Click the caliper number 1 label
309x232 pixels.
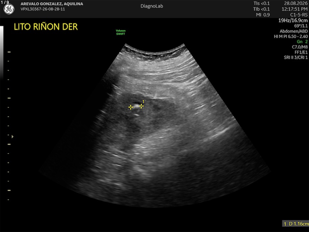[144, 102]
